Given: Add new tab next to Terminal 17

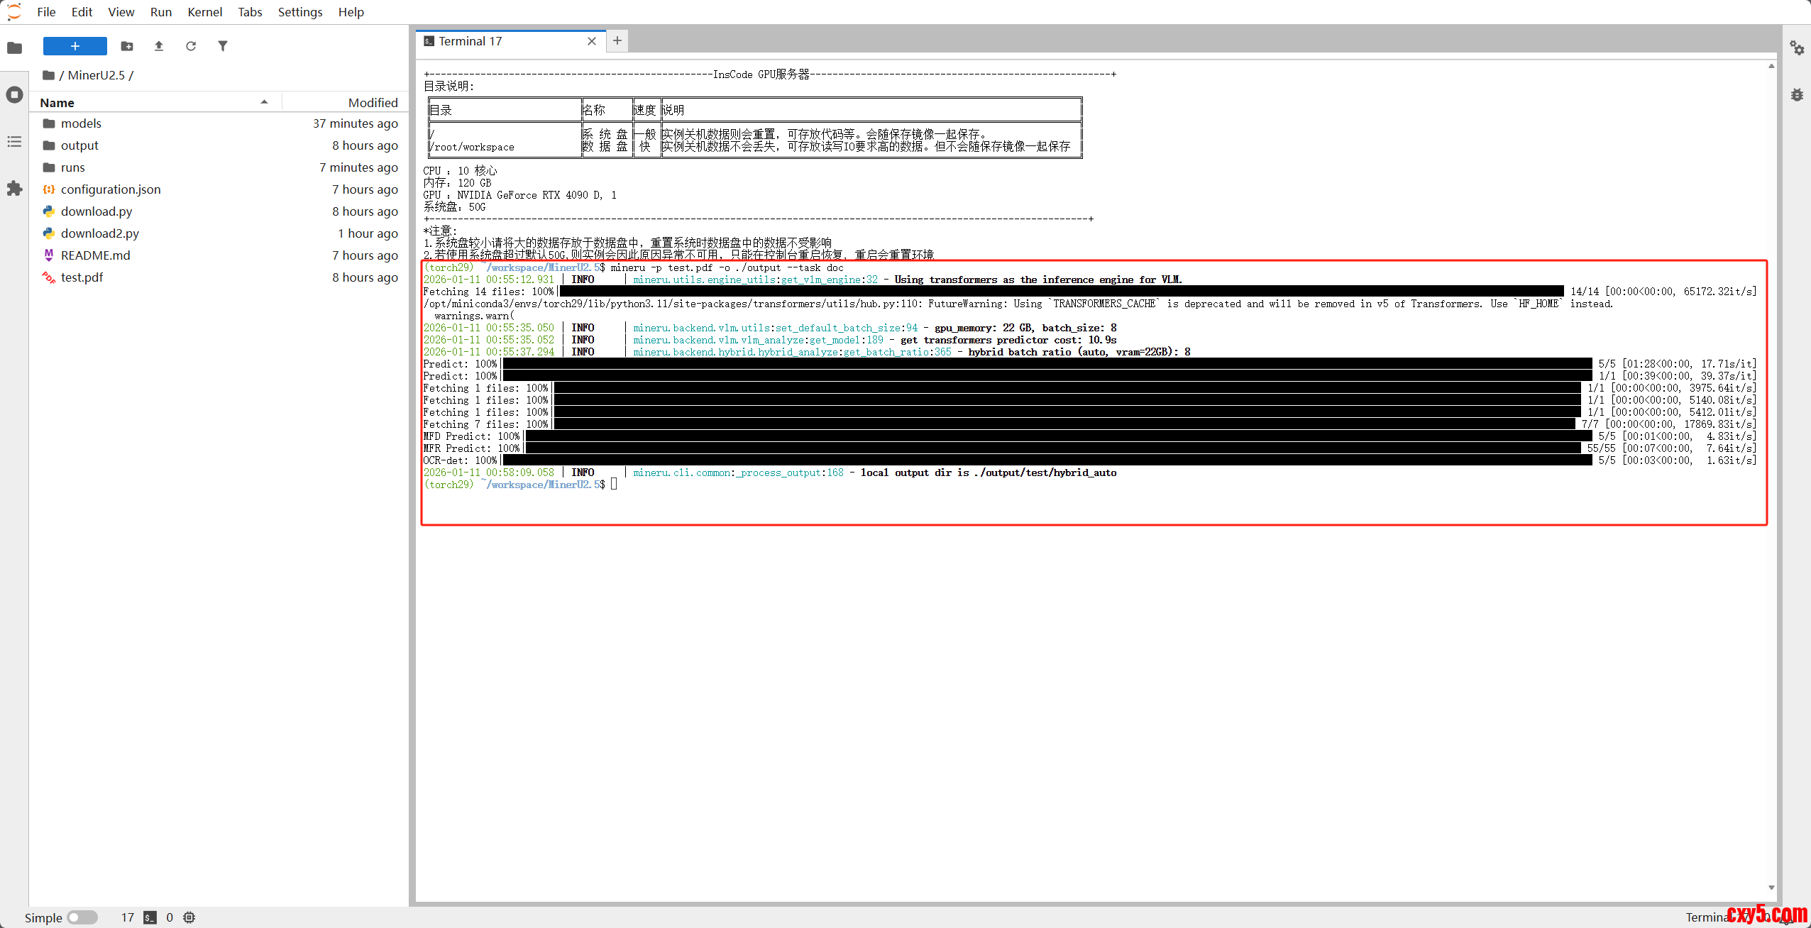Looking at the screenshot, I should [x=617, y=41].
